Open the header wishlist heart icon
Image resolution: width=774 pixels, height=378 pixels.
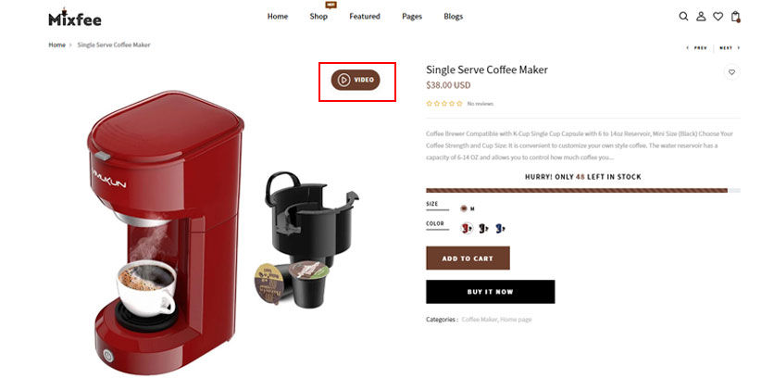coord(718,17)
